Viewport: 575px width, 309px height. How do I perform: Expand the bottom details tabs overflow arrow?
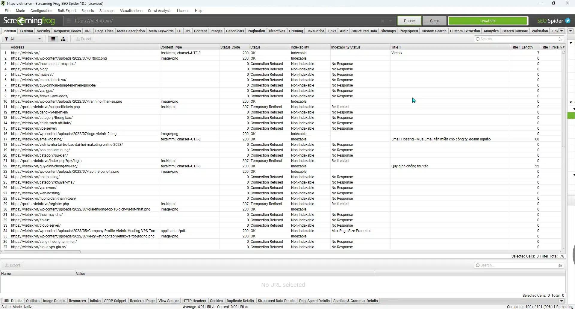562,301
